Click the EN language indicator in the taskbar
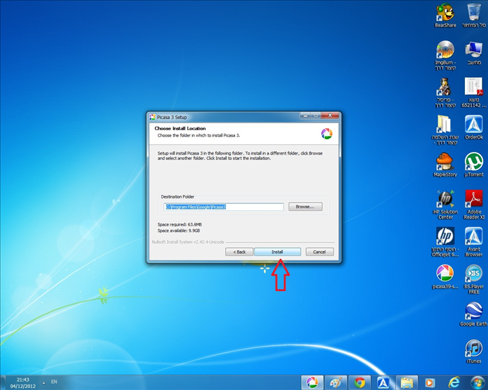The image size is (488, 390). [x=54, y=382]
